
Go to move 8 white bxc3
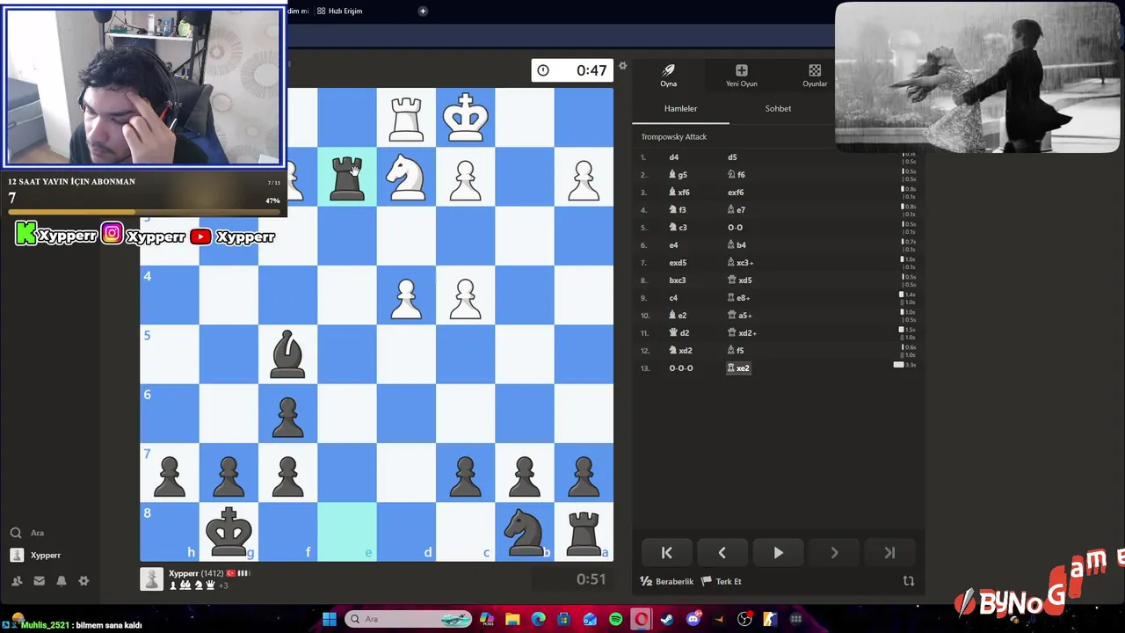(x=678, y=280)
